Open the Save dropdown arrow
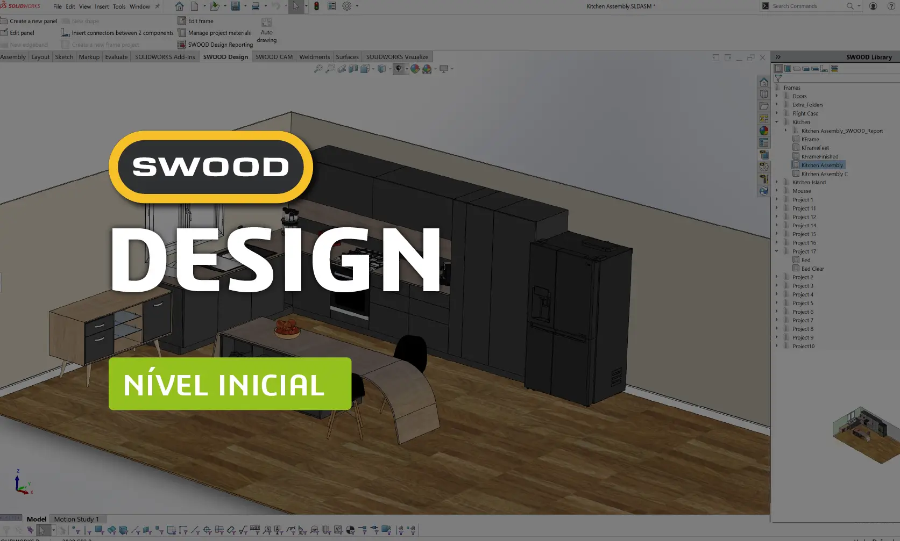The image size is (900, 541). click(245, 6)
